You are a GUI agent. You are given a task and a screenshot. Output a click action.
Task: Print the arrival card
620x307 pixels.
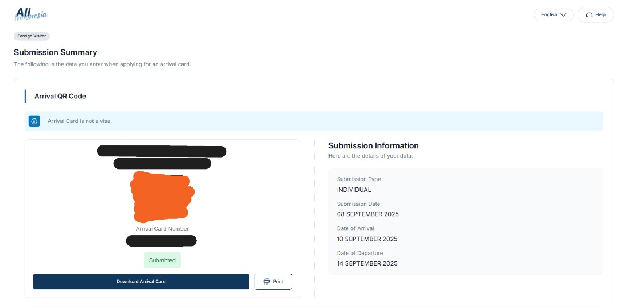[273, 282]
